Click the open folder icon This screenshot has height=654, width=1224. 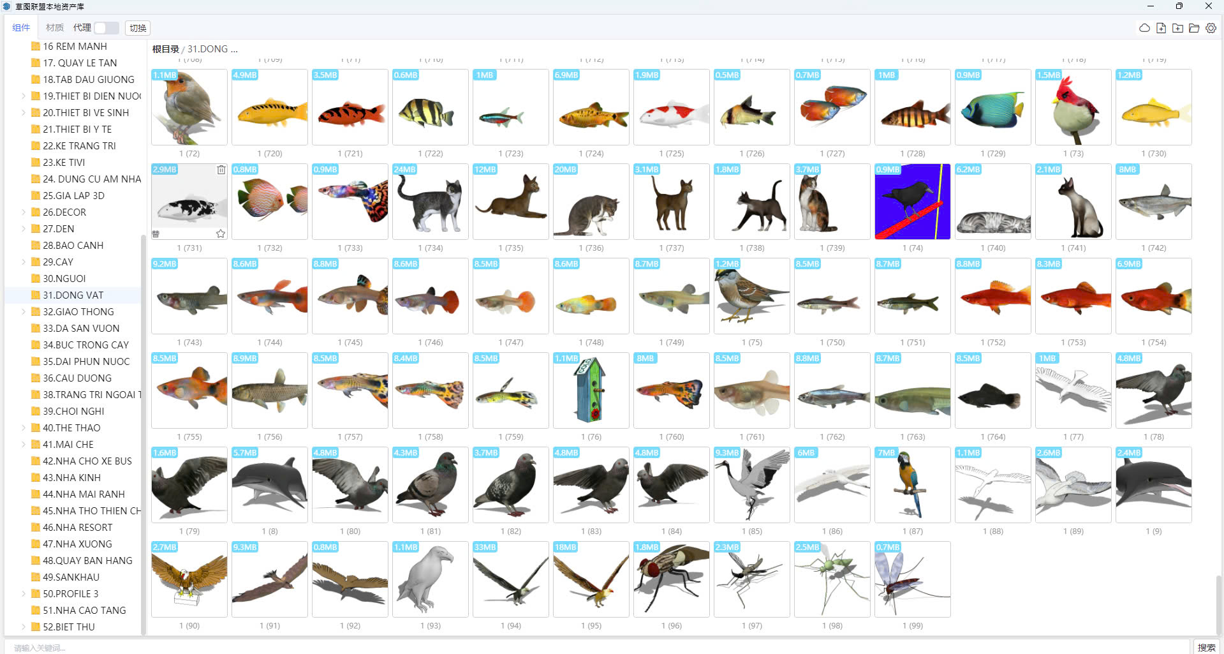(x=1194, y=28)
